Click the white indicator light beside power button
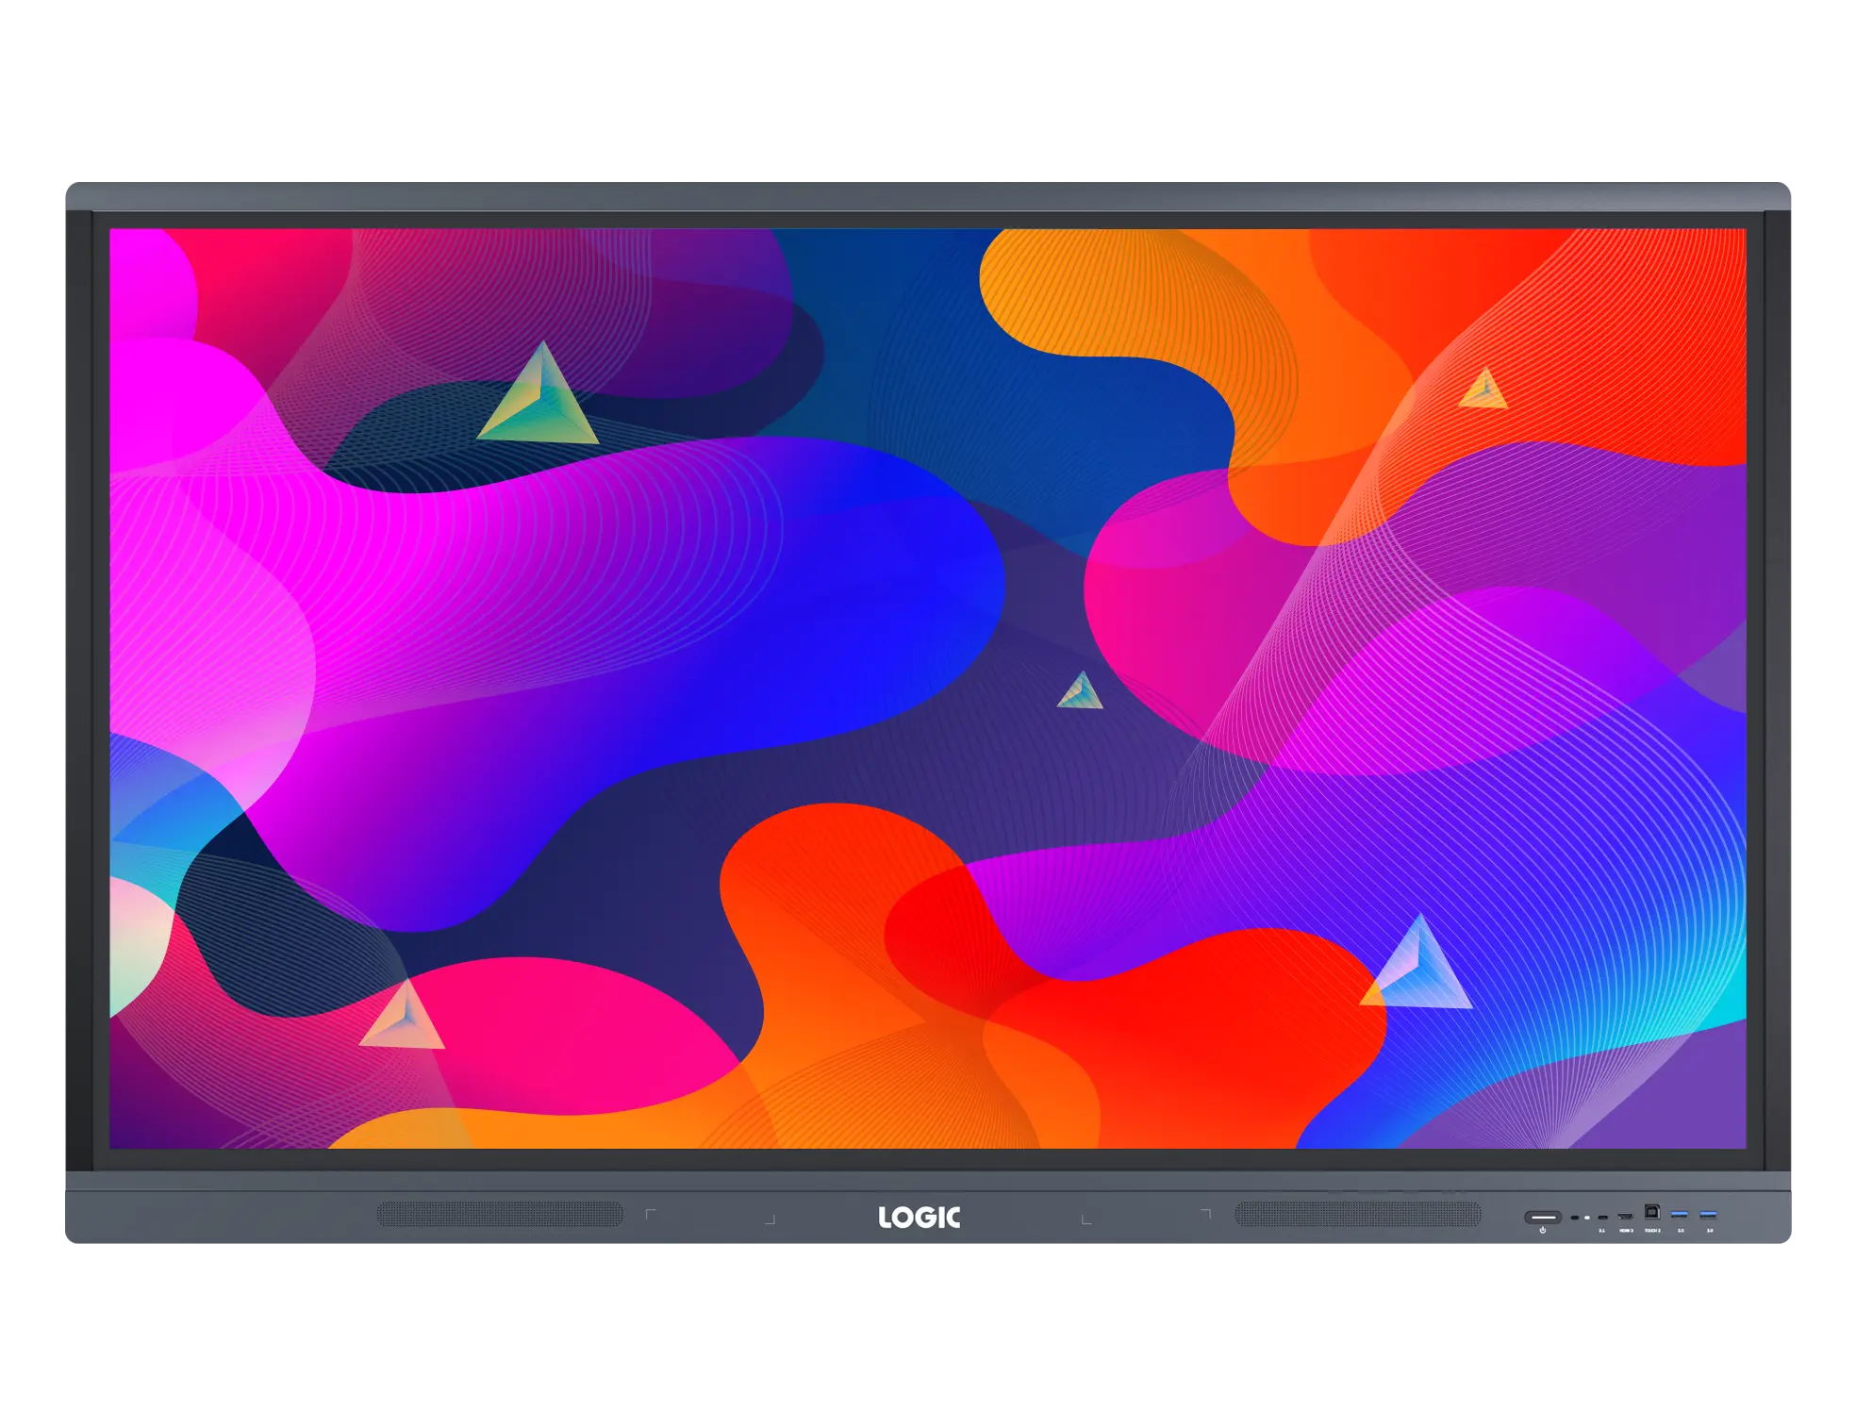 pos(1587,1218)
